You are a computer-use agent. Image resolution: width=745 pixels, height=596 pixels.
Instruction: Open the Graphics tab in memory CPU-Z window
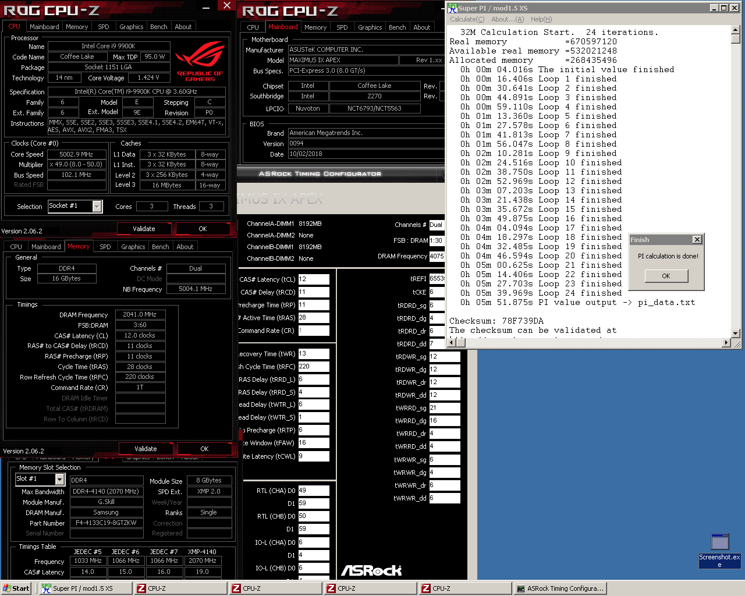coord(133,247)
